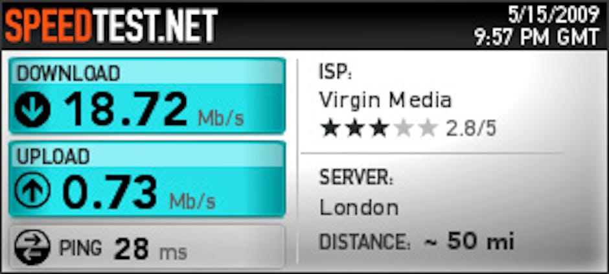This screenshot has width=609, height=274.
Task: Click the London server name
Action: pyautogui.click(x=359, y=208)
